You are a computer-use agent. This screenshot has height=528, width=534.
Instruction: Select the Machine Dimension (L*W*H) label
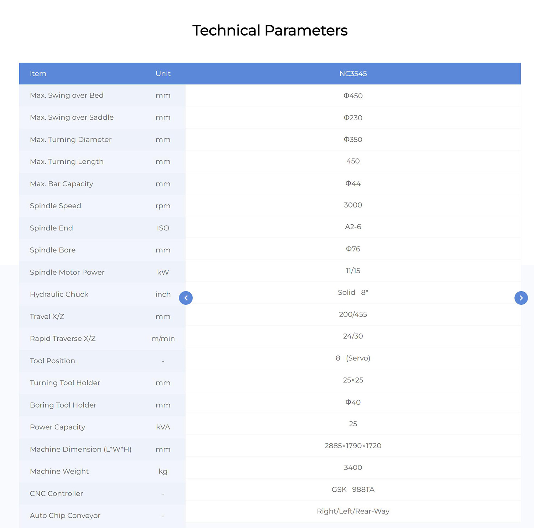[81, 449]
